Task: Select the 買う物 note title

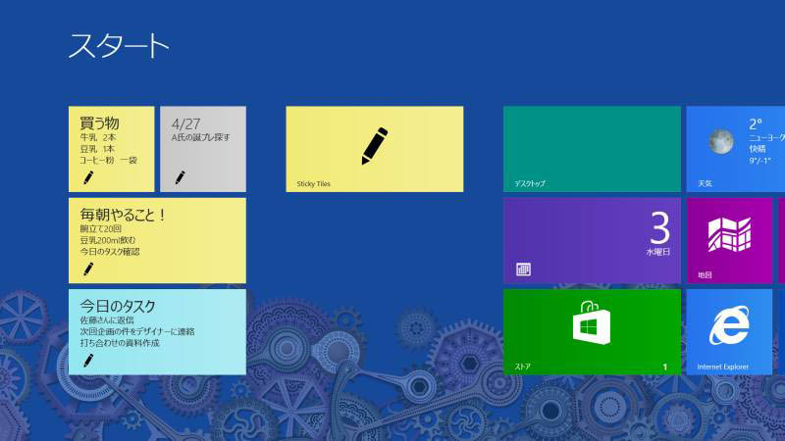Action: tap(100, 122)
